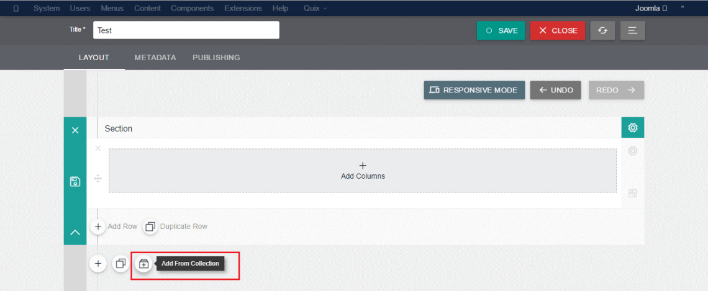This screenshot has height=291, width=708.
Task: Switch to the Metadata tab
Action: [155, 58]
